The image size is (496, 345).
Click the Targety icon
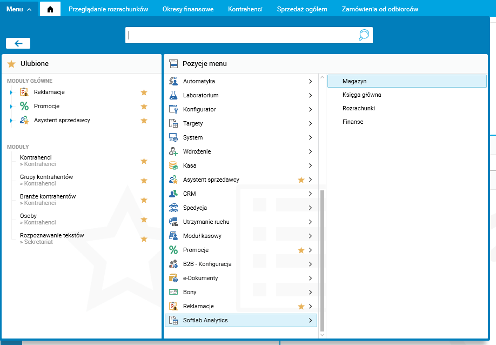173,123
